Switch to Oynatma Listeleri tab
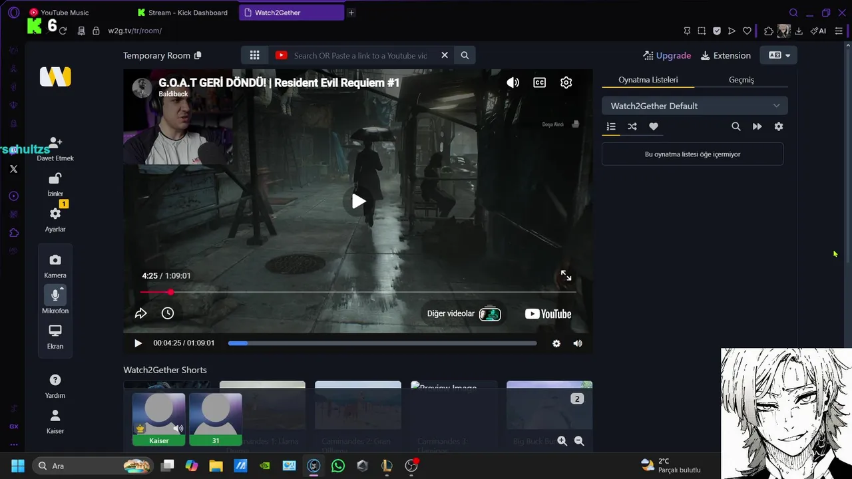This screenshot has height=479, width=852. click(648, 80)
